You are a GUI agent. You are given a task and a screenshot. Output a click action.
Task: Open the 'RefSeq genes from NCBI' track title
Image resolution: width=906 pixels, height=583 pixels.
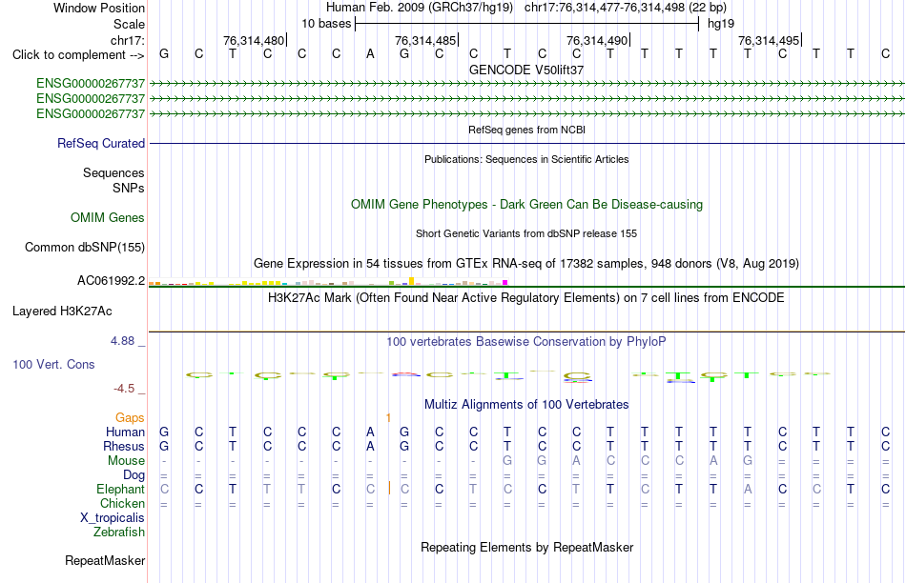(x=526, y=130)
